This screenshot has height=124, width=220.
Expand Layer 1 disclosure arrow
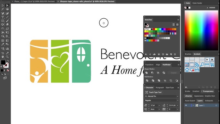tap(193, 105)
